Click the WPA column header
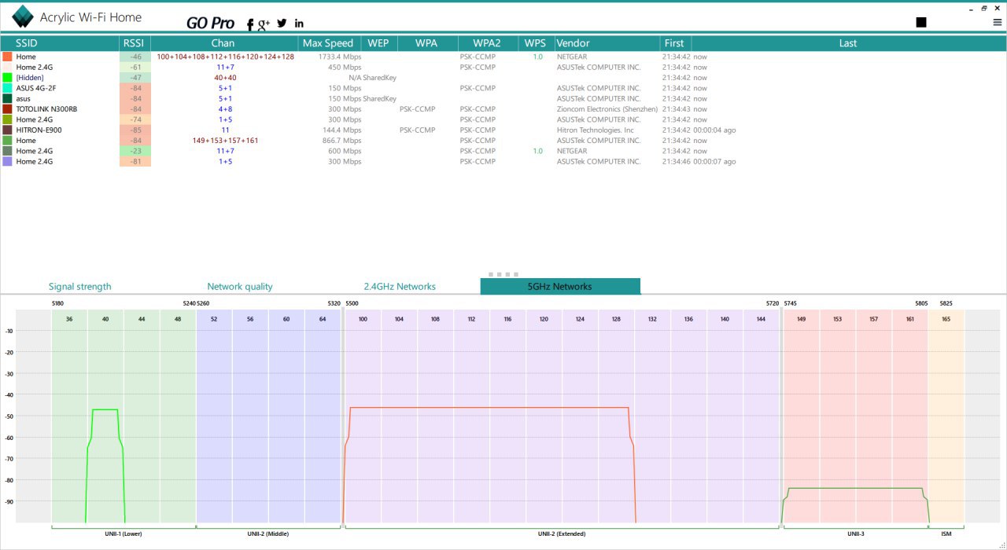Screen dimensions: 1007x550 pos(426,43)
